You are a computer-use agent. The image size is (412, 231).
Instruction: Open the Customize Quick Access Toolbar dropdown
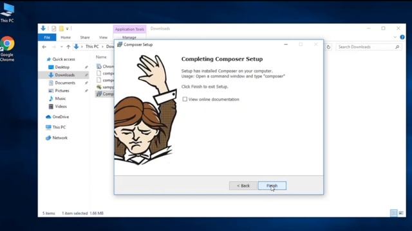point(67,28)
